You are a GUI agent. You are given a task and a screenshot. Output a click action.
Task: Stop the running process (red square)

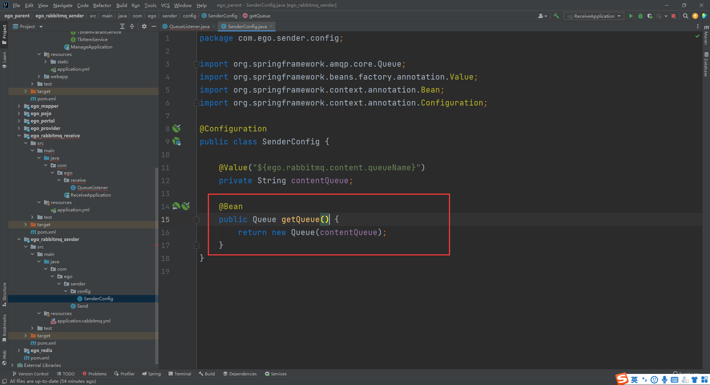pyautogui.click(x=673, y=16)
